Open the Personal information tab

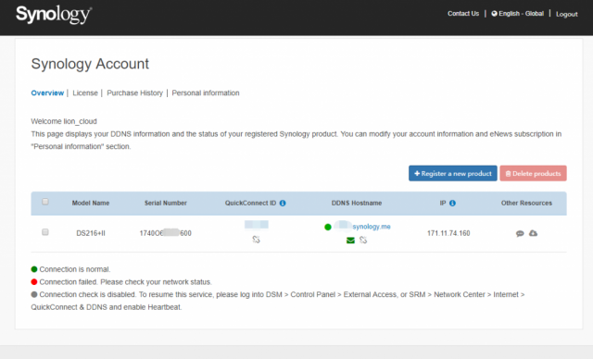click(206, 93)
